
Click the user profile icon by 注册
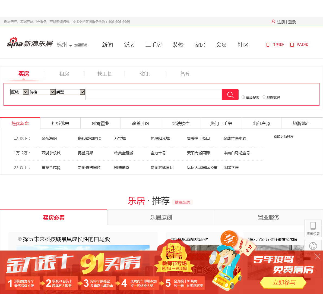pos(273,22)
